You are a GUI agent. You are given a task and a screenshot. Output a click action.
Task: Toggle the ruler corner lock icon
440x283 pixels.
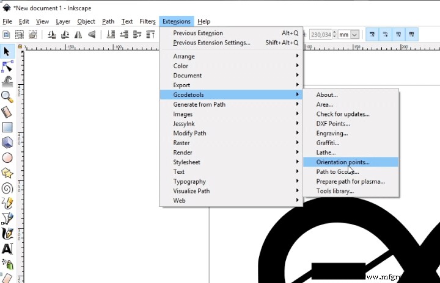[20, 46]
